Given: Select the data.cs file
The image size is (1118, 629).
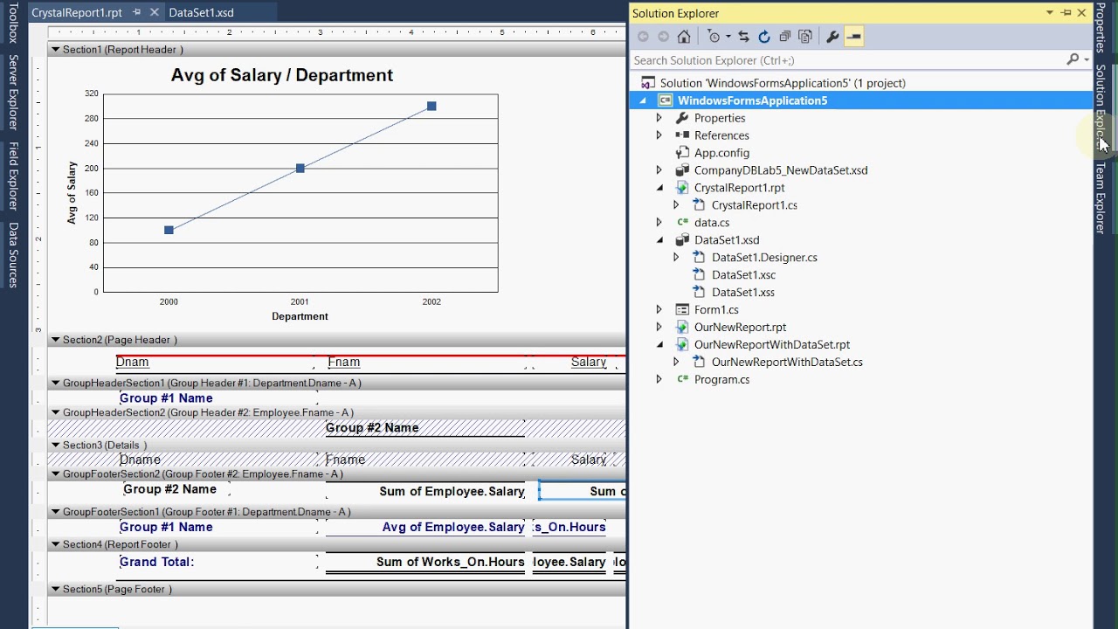Looking at the screenshot, I should [711, 223].
